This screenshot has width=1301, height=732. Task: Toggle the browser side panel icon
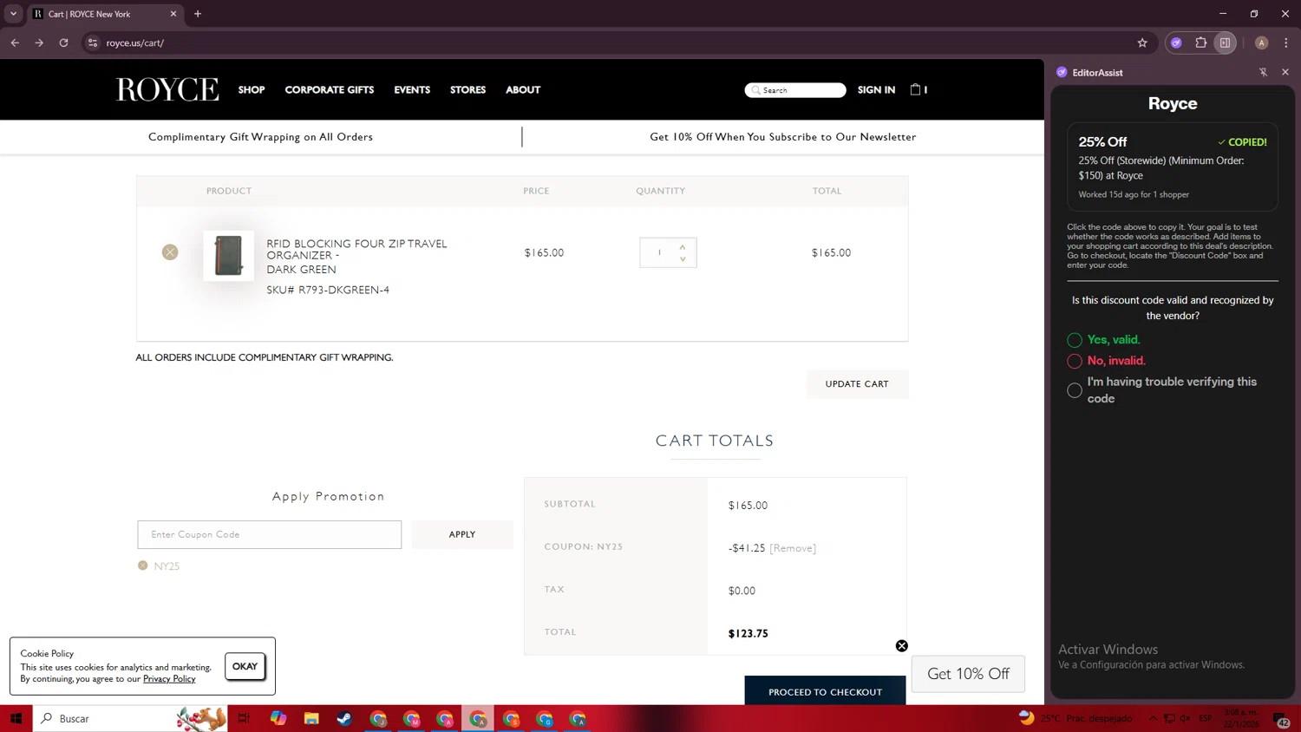coord(1225,42)
